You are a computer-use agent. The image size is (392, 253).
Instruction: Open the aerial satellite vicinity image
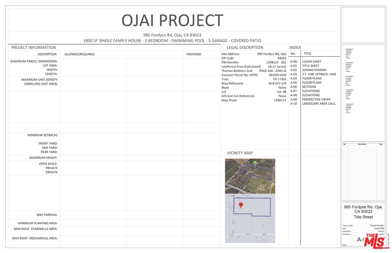250,176
